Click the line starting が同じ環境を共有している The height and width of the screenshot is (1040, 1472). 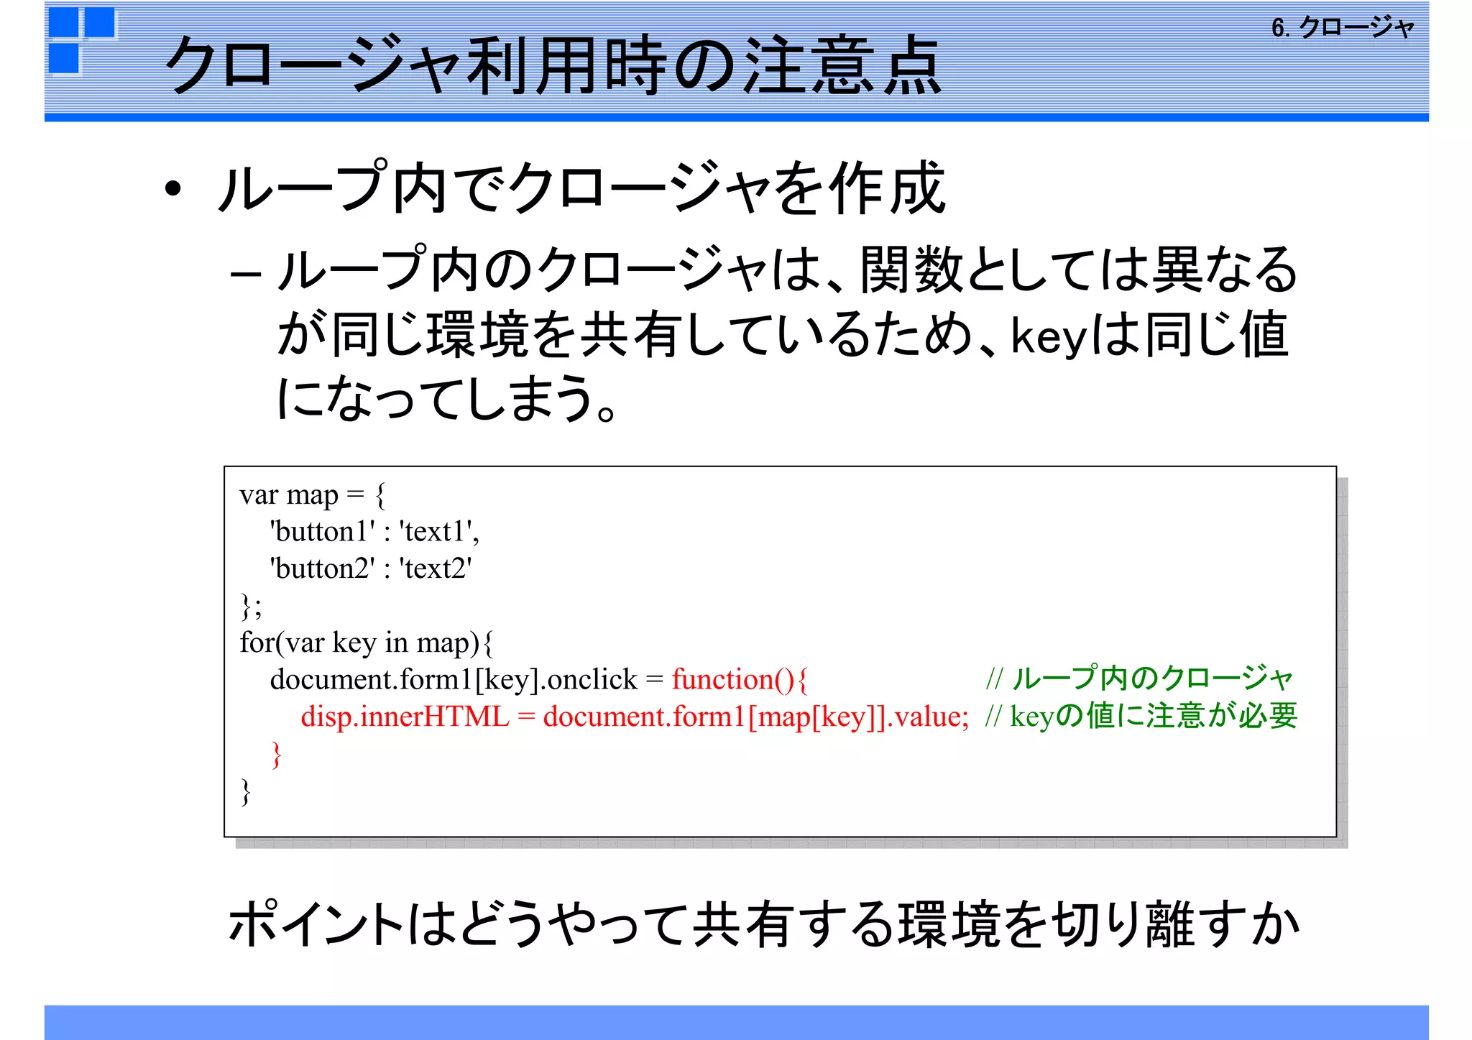pos(783,335)
